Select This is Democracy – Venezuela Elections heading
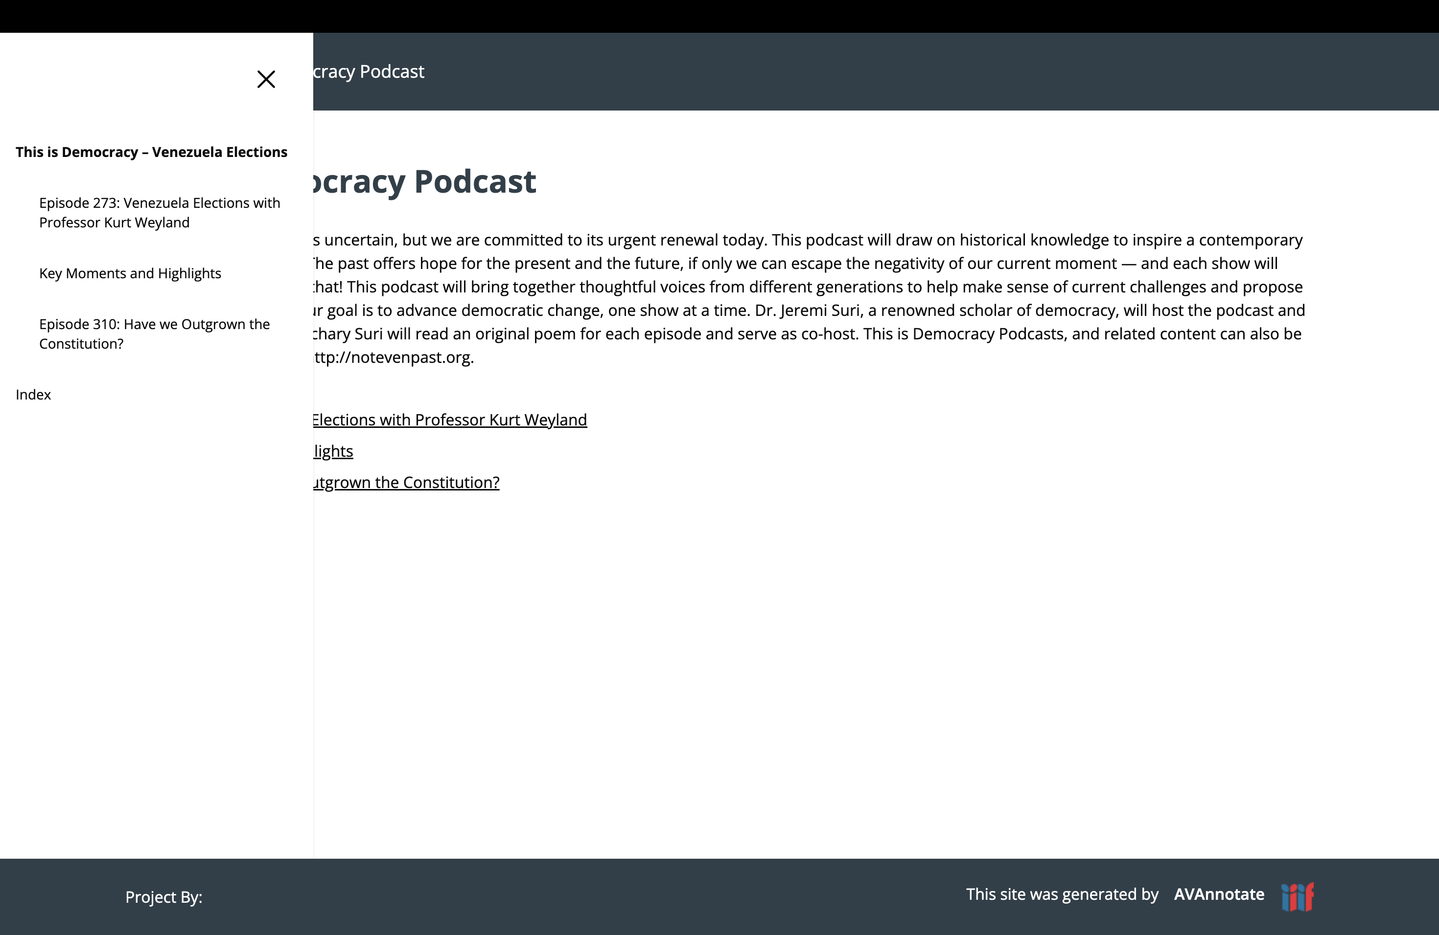1439x935 pixels. [x=151, y=152]
